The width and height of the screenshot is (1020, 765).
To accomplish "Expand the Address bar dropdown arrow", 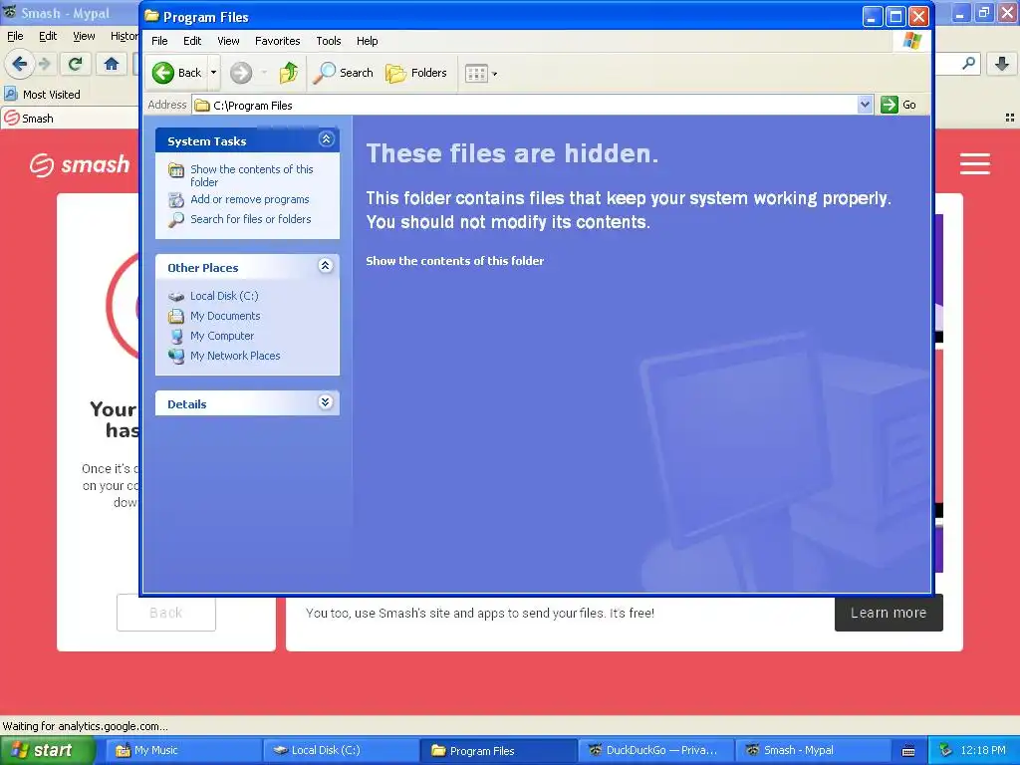I will click(865, 105).
